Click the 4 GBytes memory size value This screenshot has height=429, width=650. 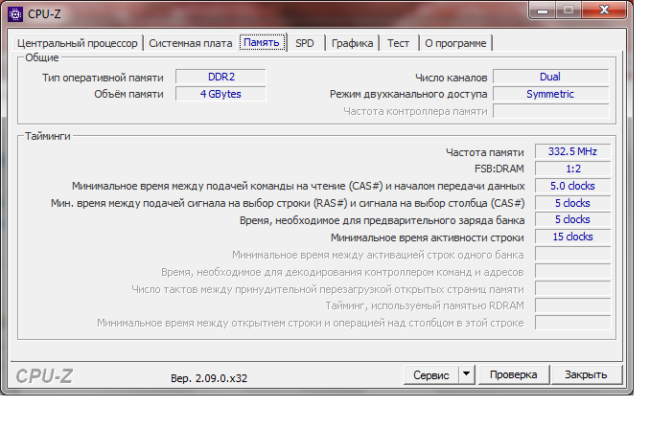(x=221, y=94)
